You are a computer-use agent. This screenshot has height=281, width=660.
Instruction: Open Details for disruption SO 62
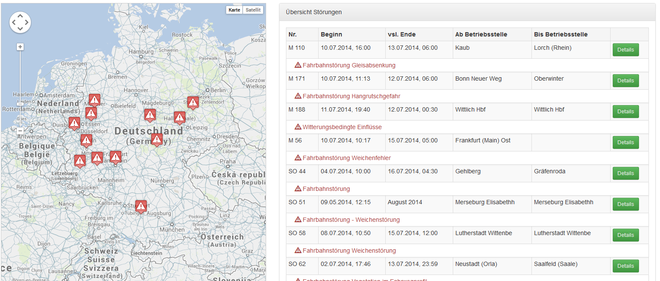(626, 266)
